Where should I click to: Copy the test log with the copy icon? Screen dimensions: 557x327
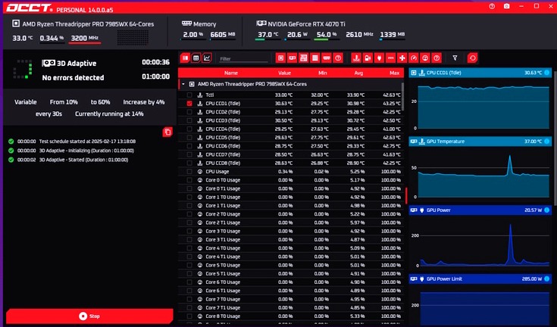coord(167,132)
